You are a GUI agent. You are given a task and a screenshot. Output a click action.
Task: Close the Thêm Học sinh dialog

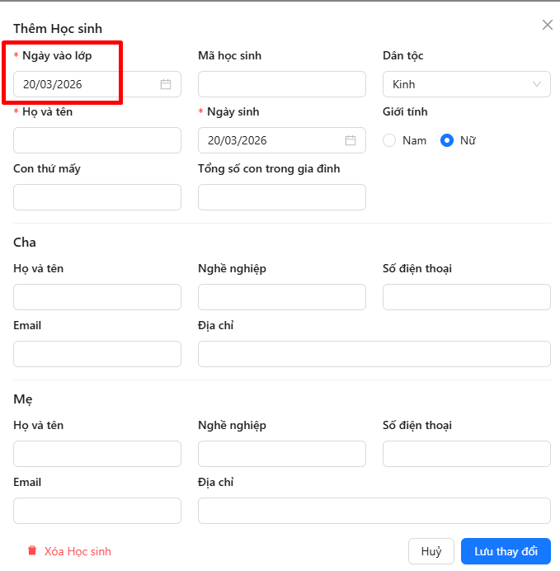click(x=547, y=25)
